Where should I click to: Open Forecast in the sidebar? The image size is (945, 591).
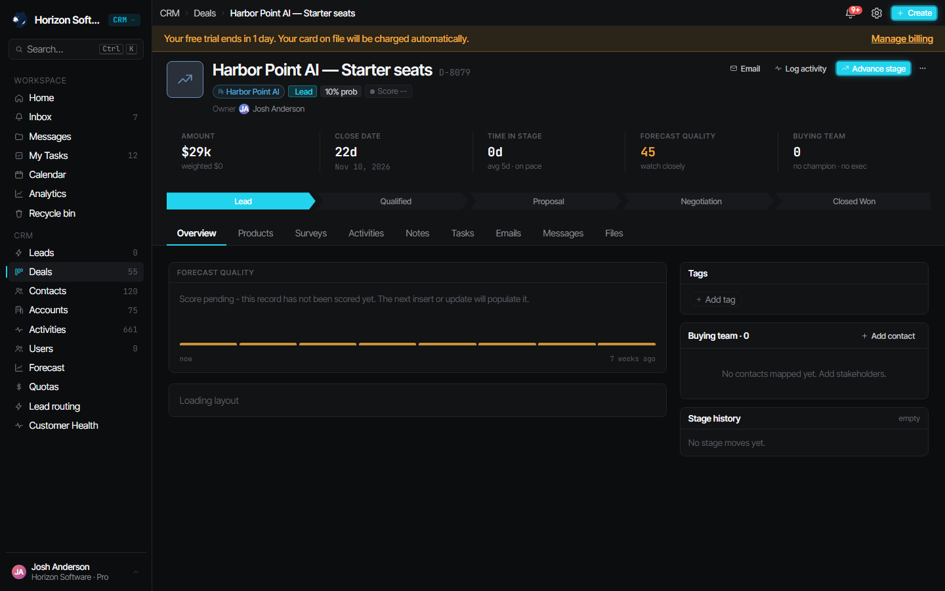point(76,368)
